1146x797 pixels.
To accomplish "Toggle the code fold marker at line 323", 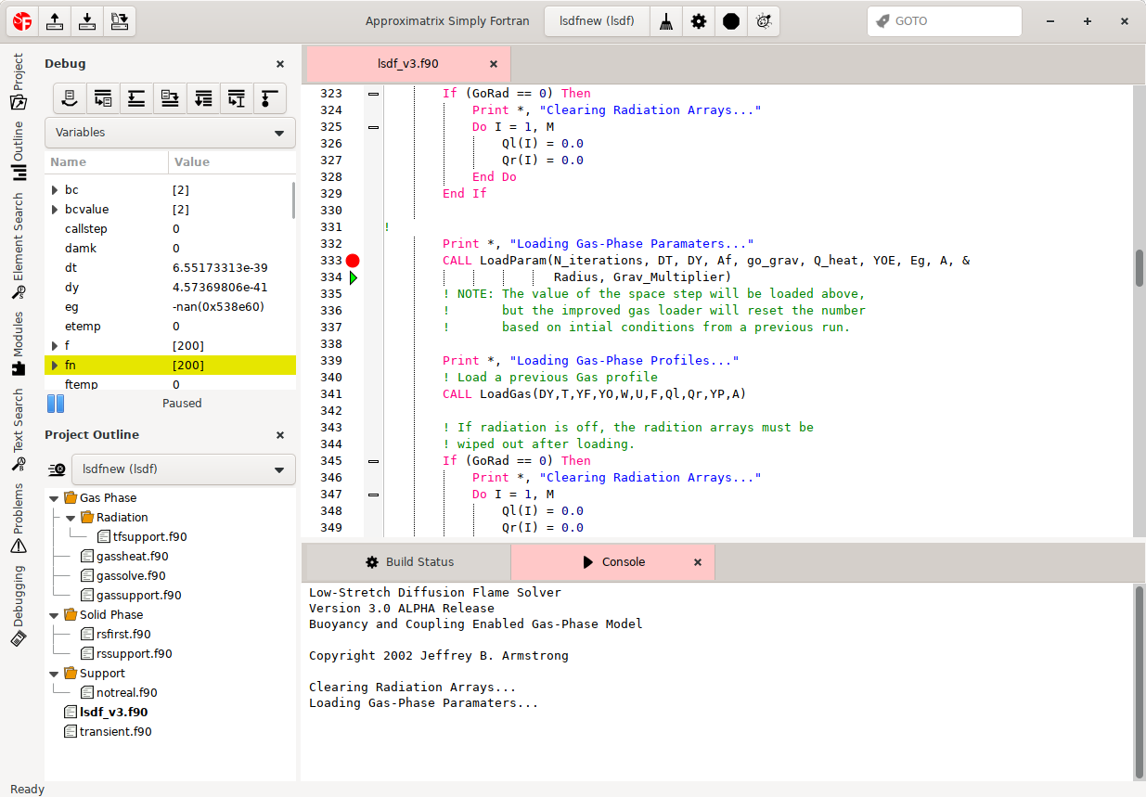I will coord(373,94).
